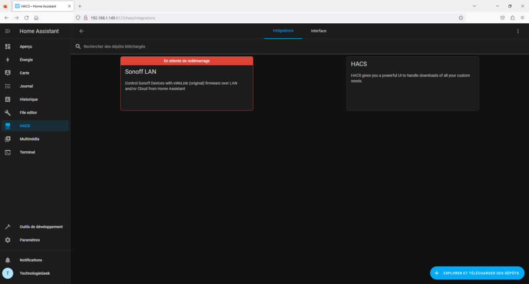Select the Intégrations tab
The image size is (529, 284).
(283, 31)
